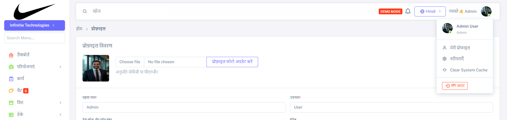The image size is (507, 120).
Task: Click the कार्य tasks clipboard icon
Action: click(x=11, y=79)
